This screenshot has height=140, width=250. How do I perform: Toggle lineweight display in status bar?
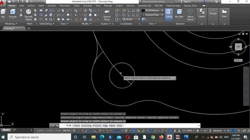point(127,131)
